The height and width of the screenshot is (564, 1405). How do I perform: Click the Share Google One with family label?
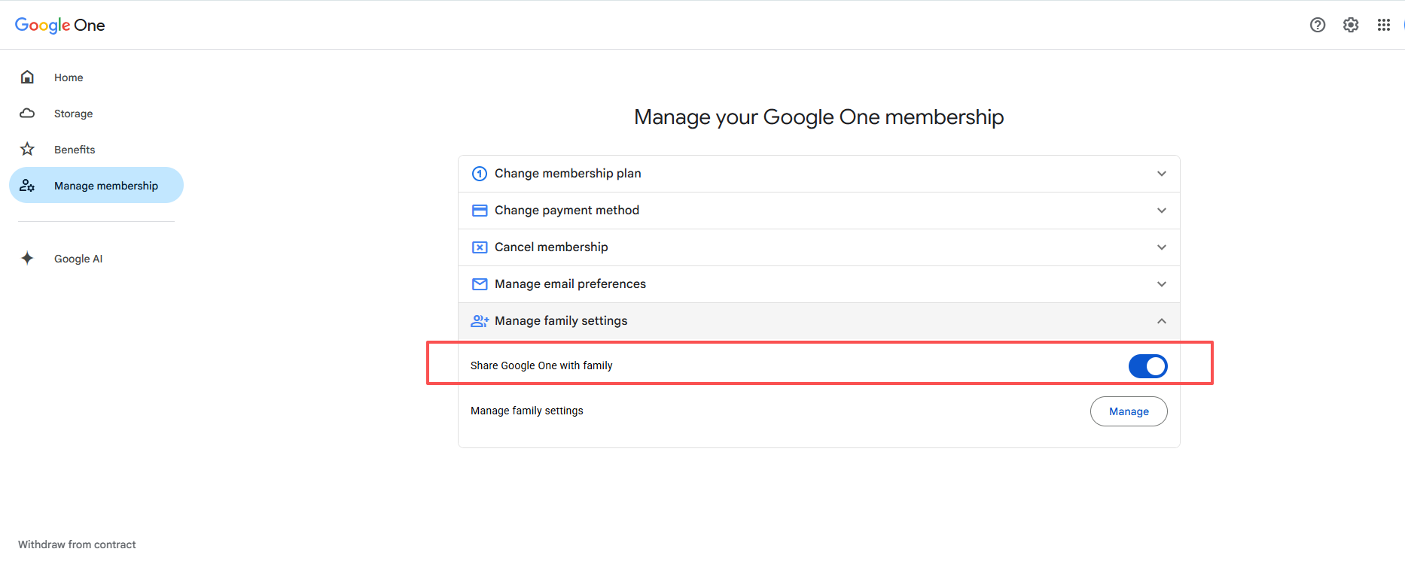point(541,365)
